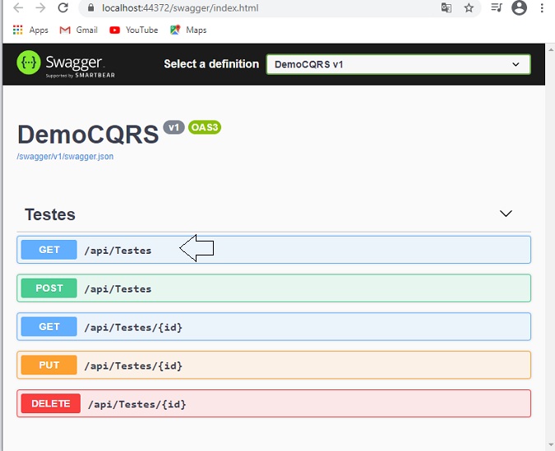Screen dimensions: 555x451
Task: Expand POST /api/Testes operation
Action: point(274,288)
